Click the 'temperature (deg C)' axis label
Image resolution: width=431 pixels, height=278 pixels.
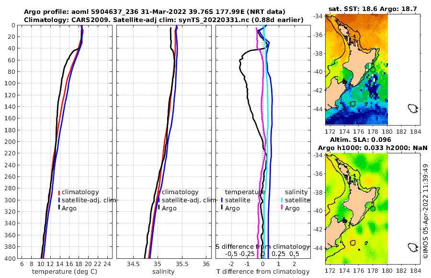[65, 272]
